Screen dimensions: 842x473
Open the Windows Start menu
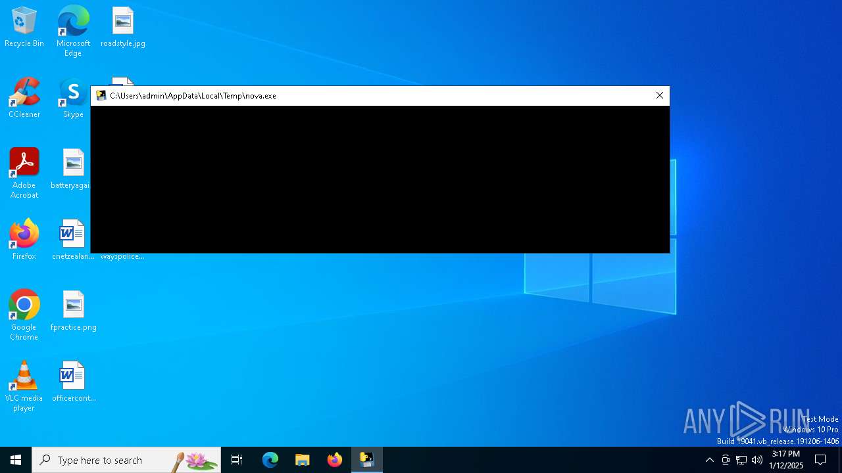coord(16,460)
